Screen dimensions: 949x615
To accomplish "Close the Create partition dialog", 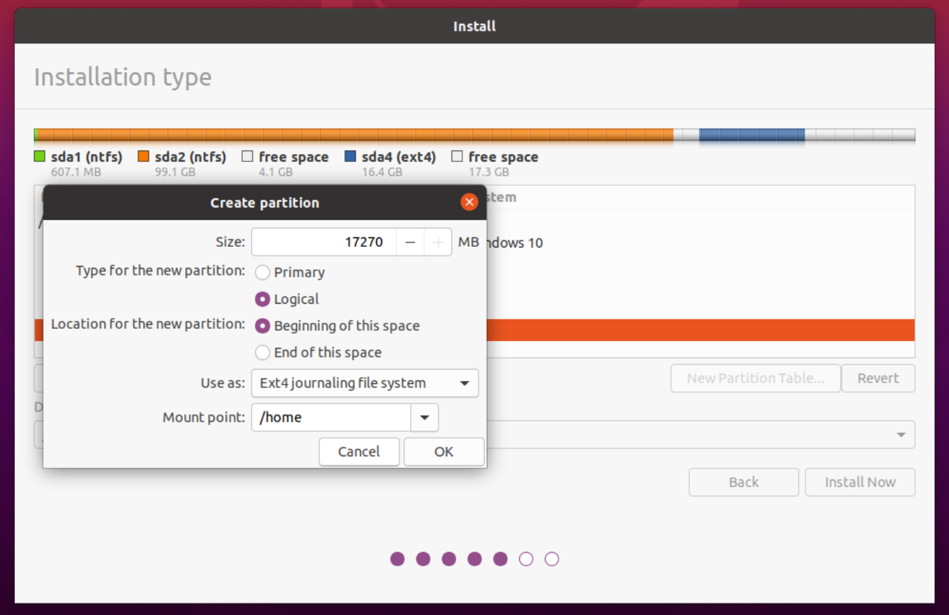I will coord(469,202).
